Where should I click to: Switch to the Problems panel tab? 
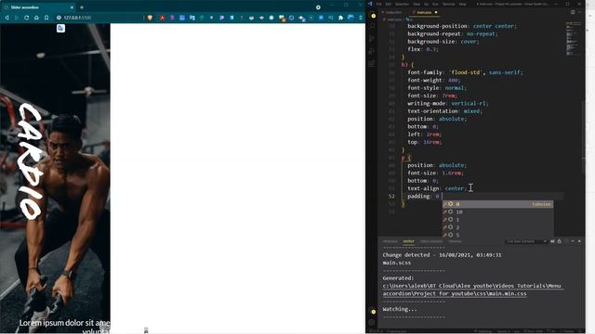390,241
